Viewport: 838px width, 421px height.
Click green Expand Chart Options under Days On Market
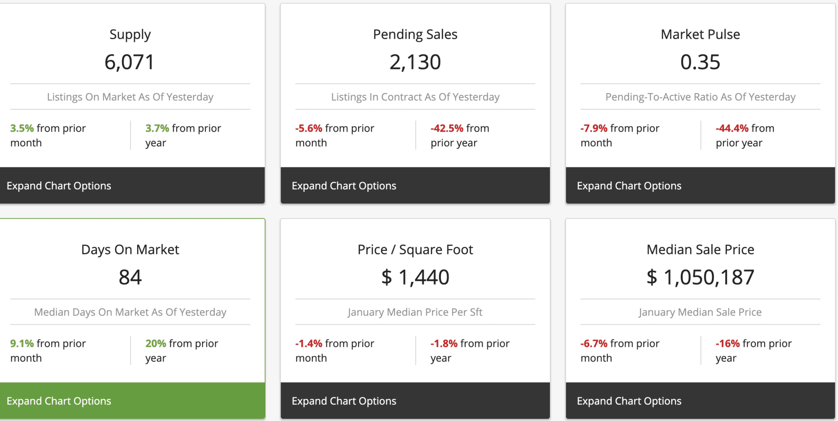[59, 401]
